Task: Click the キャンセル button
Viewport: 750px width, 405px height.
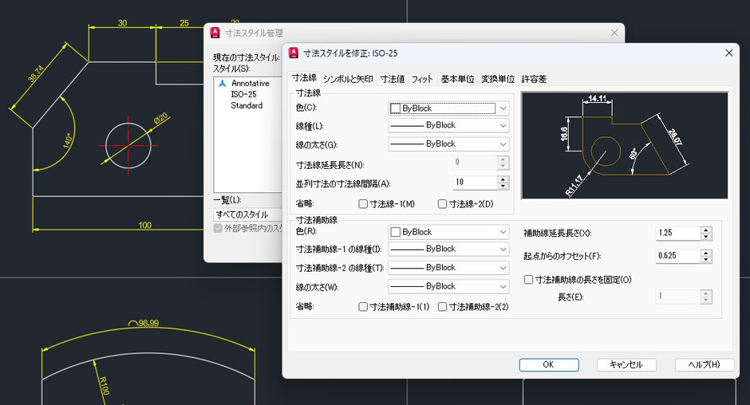Action: (626, 365)
